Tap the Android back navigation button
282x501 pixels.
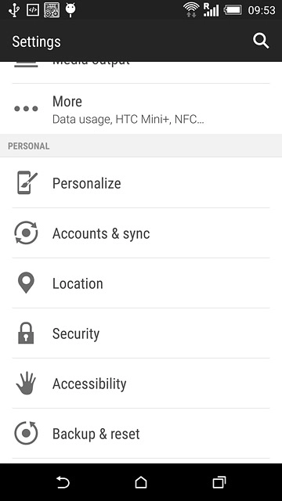[63, 482]
